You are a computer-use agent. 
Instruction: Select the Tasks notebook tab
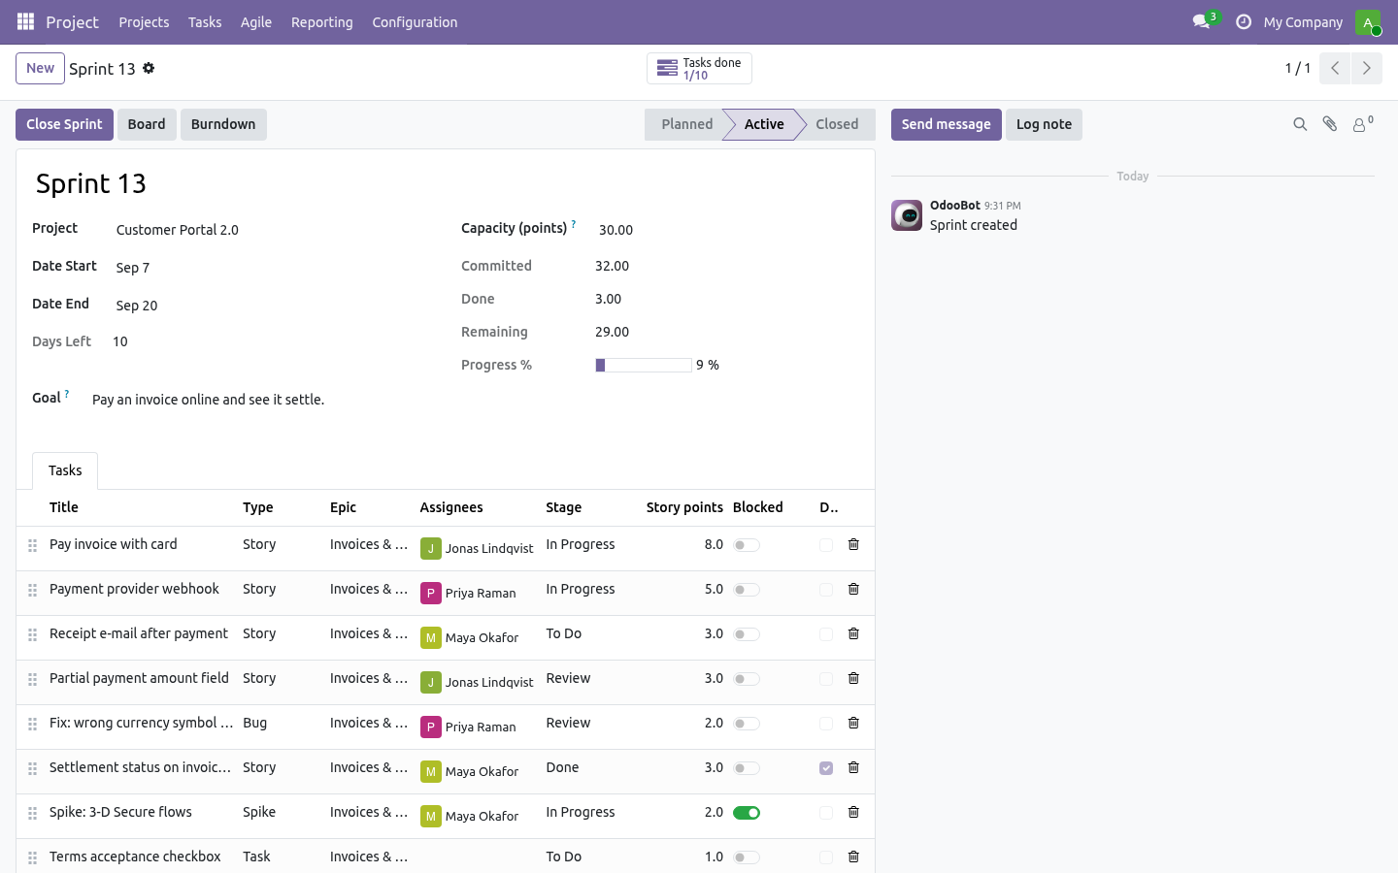click(65, 470)
